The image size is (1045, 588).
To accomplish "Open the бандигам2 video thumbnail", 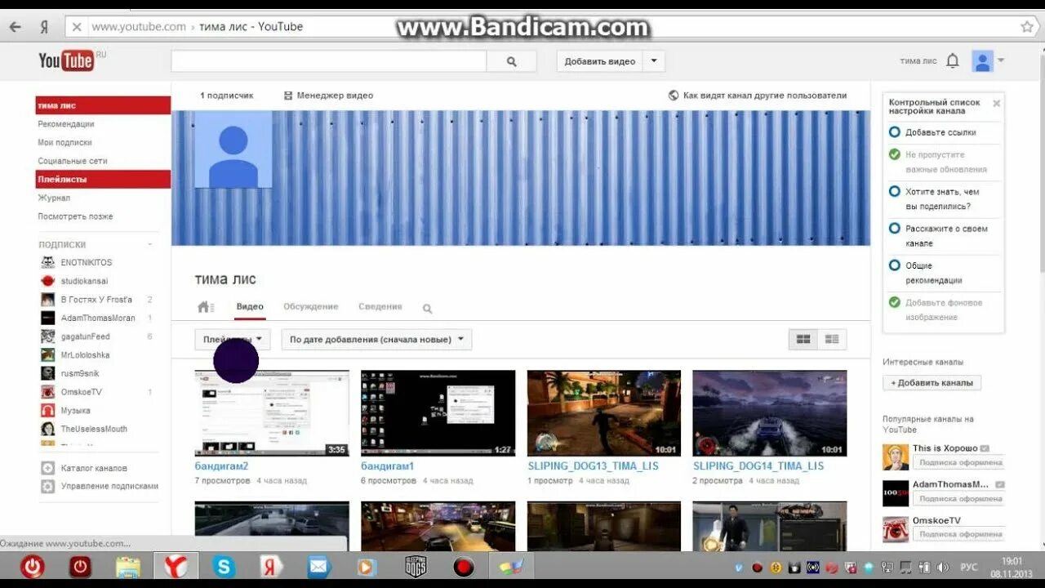I will (272, 413).
